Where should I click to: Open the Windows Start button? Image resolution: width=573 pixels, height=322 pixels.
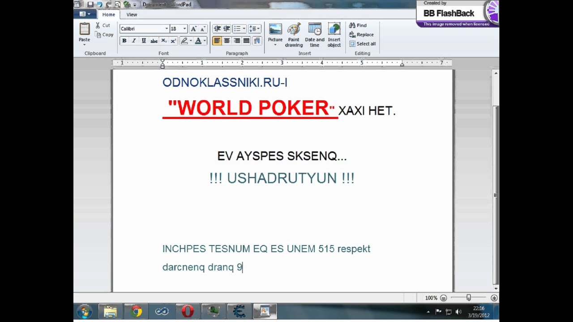85,311
